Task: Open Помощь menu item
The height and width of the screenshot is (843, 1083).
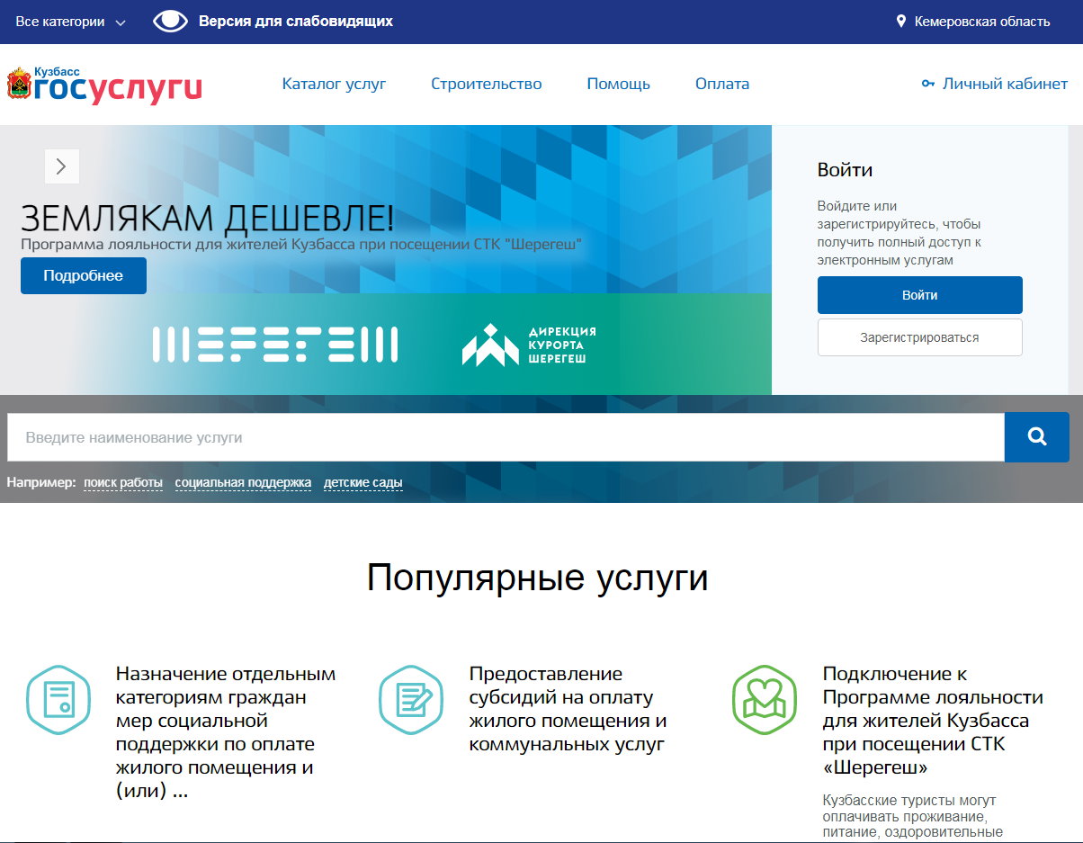Action: point(618,84)
